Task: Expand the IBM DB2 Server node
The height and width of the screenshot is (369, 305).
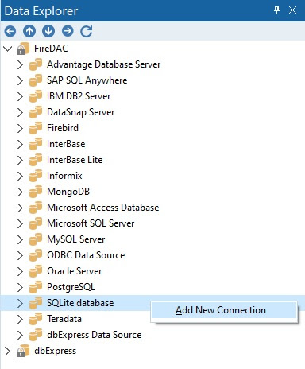Action: coord(20,96)
